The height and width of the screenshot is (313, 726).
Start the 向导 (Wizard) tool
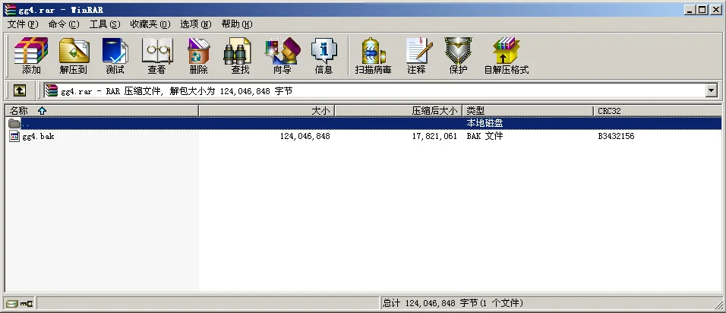click(282, 56)
